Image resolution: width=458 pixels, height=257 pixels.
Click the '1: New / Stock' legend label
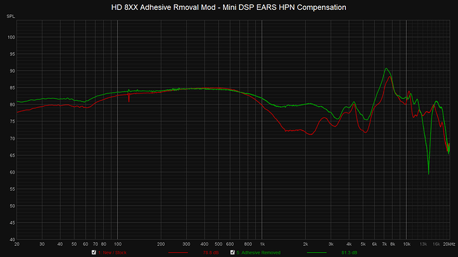coord(112,252)
